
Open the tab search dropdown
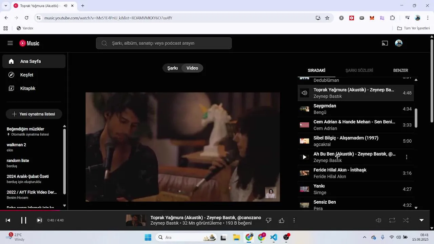[5, 6]
